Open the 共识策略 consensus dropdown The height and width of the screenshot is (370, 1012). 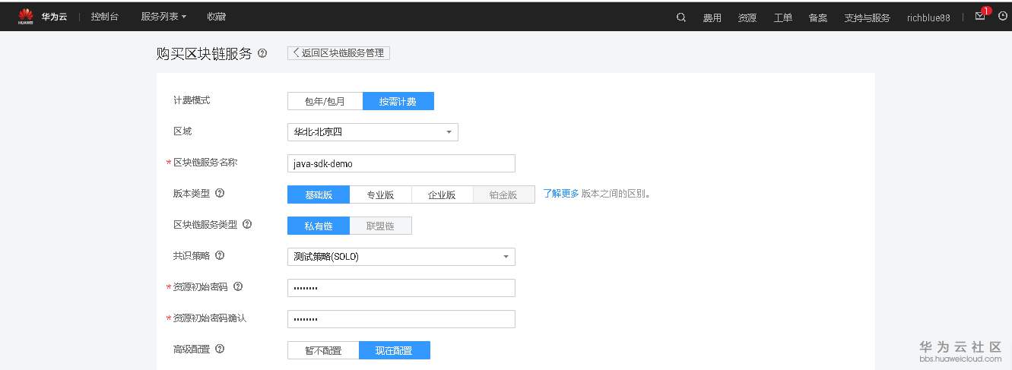pos(401,257)
